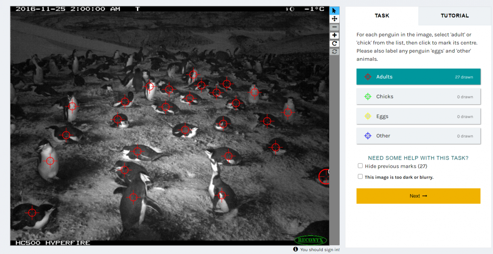This screenshot has width=493, height=254.
Task: Click the '0 drawn' count on Chicks
Action: coord(465,97)
